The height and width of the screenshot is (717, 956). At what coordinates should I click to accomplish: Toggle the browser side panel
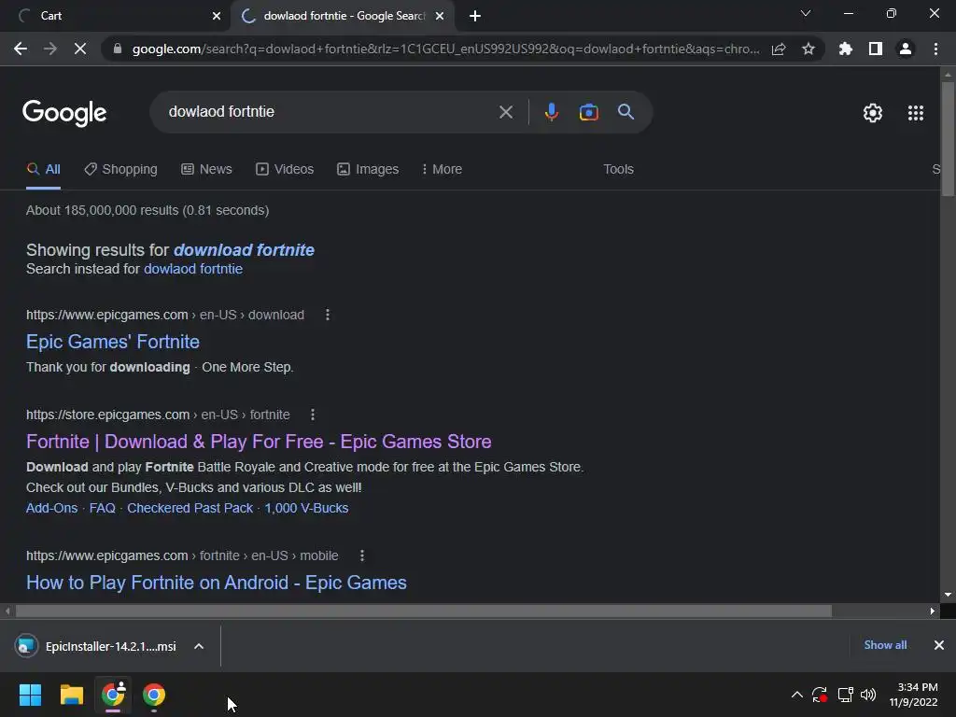pos(876,49)
